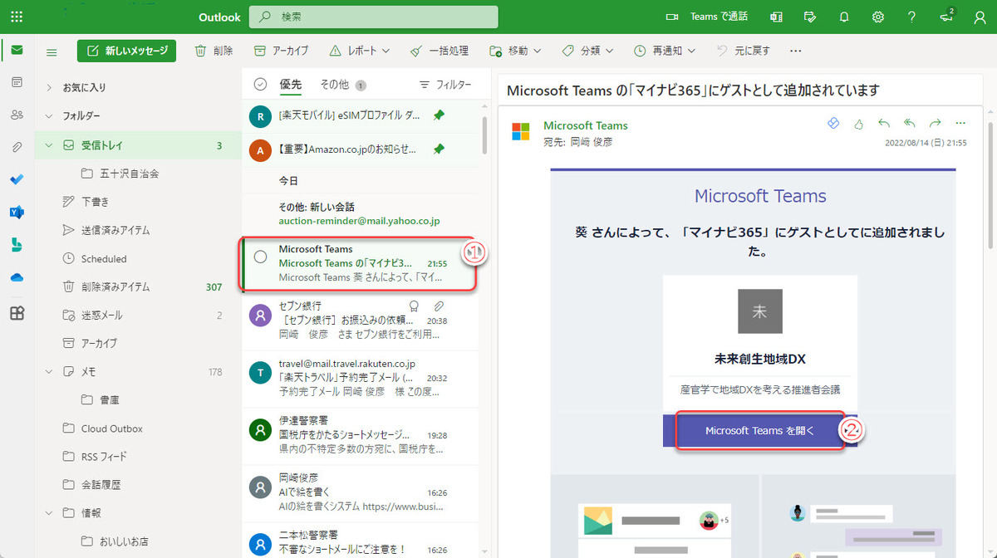The image size is (997, 558).
Task: Select 伊達警察署 message via its avatar
Action: pyautogui.click(x=260, y=429)
